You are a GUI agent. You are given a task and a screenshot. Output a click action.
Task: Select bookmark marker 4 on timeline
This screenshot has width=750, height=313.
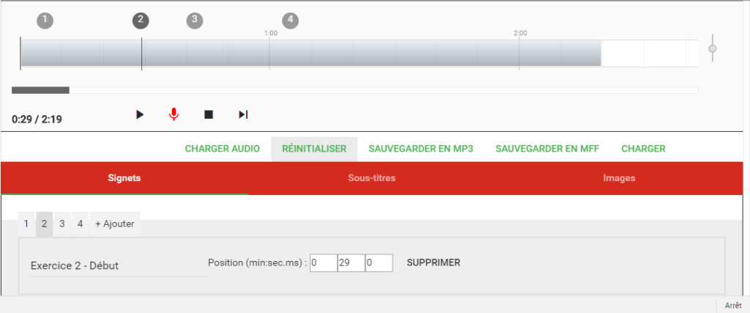point(291,21)
